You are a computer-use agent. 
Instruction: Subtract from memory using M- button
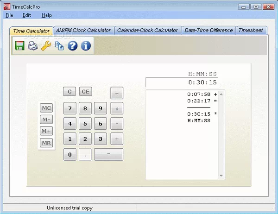pos(46,120)
